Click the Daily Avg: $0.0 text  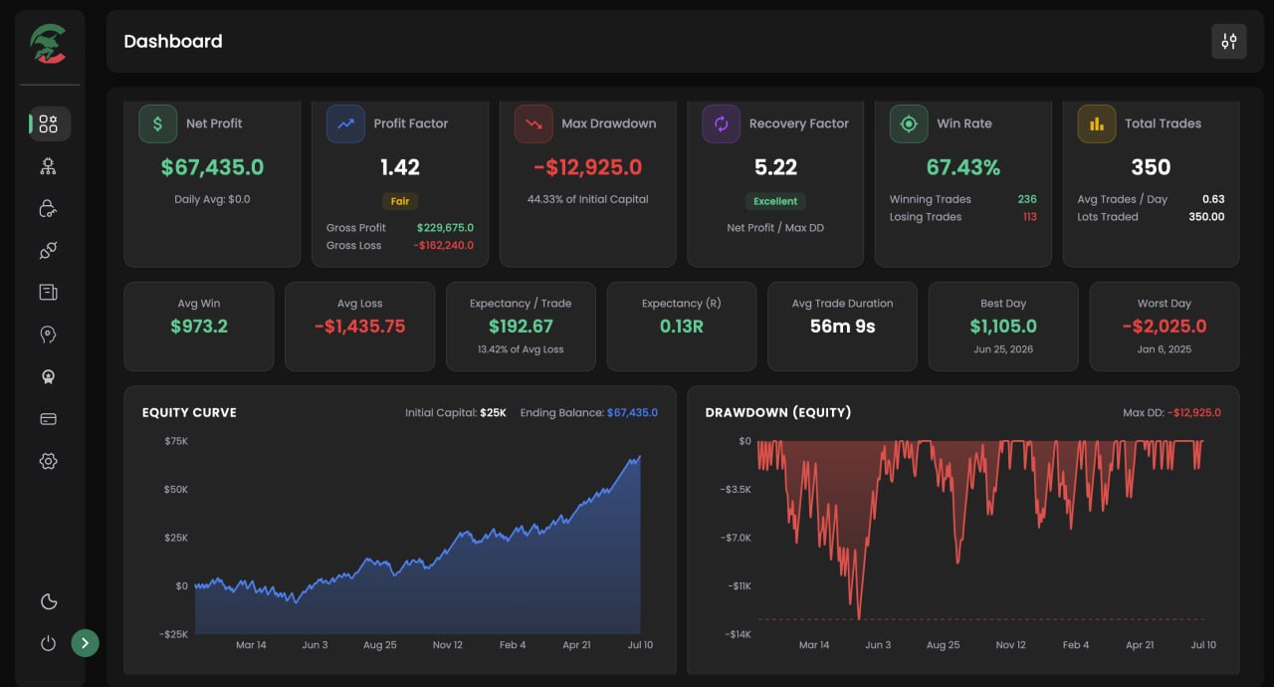(212, 199)
